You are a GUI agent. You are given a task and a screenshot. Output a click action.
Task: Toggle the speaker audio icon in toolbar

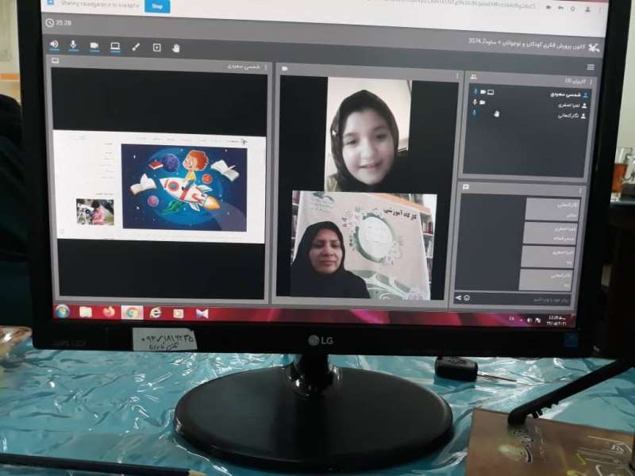[x=54, y=45]
